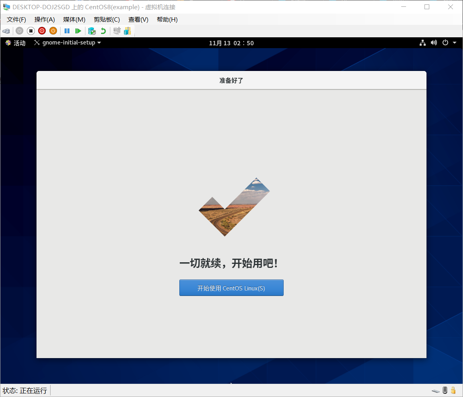Send Ctrl+Alt+Delete to the VM

[x=6, y=31]
